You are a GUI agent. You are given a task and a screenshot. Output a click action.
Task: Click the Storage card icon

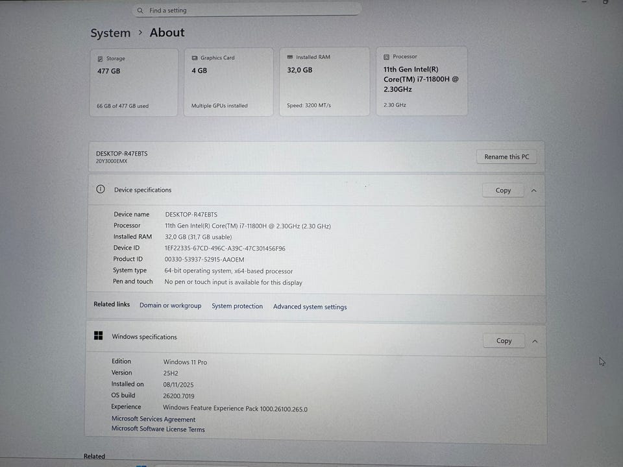100,59
